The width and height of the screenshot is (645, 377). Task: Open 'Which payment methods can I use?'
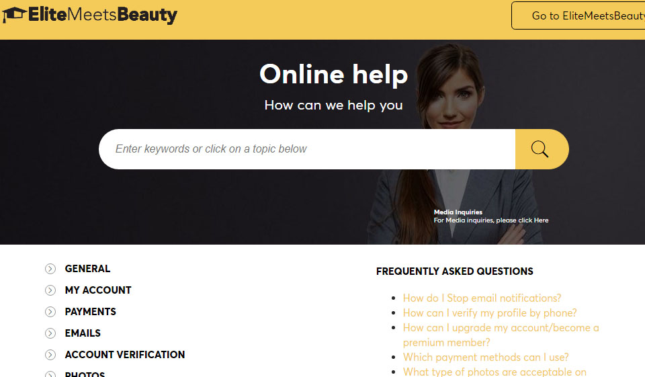click(x=486, y=357)
